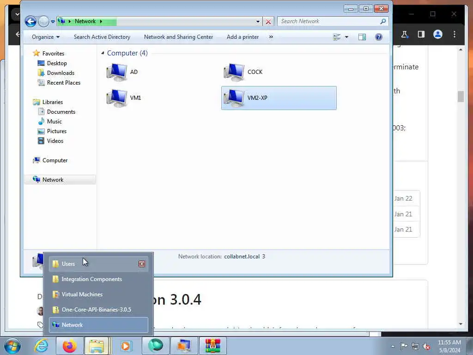Show hidden tray icons arrow
Screen dimensions: 473x355
click(x=393, y=346)
